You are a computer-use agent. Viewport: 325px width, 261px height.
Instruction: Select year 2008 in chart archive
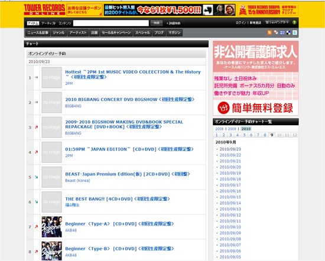click(x=219, y=129)
